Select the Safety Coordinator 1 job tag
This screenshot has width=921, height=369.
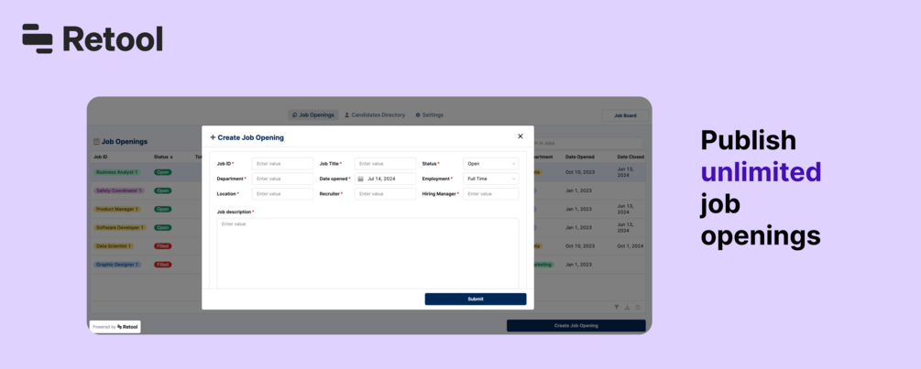[118, 190]
